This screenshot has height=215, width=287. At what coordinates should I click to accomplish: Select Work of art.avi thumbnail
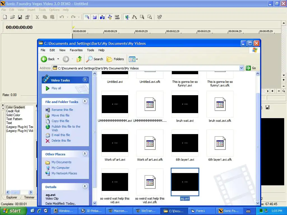(x=115, y=143)
